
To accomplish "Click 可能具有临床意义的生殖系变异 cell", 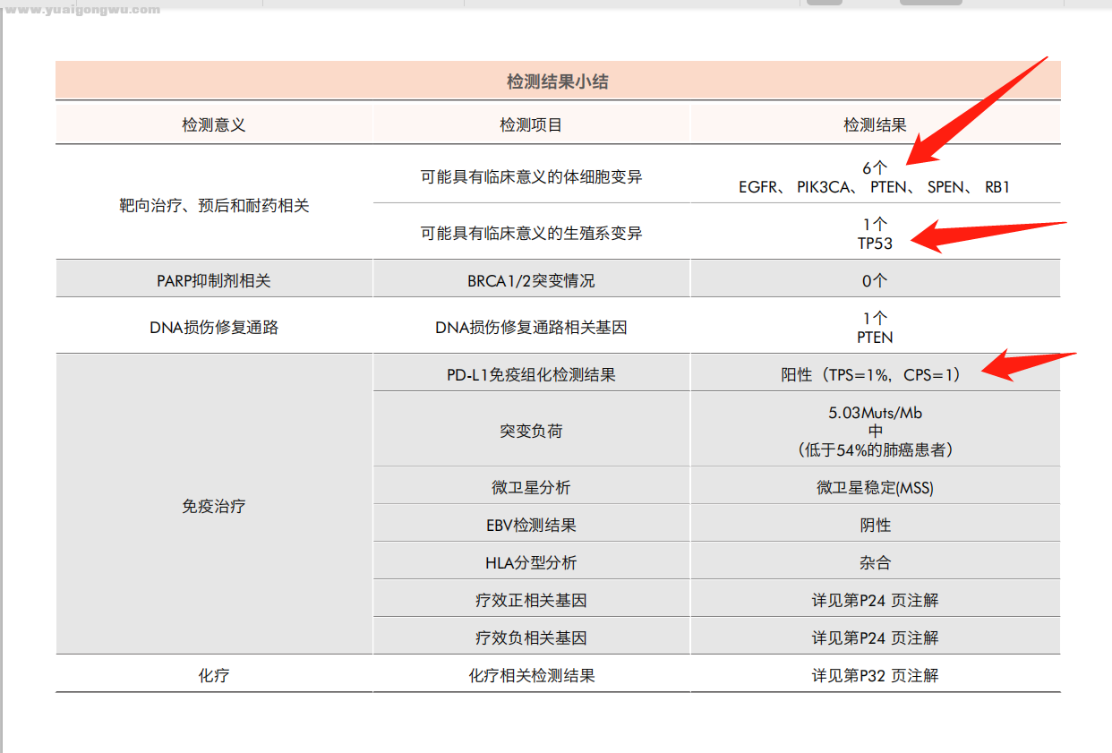I will (532, 234).
